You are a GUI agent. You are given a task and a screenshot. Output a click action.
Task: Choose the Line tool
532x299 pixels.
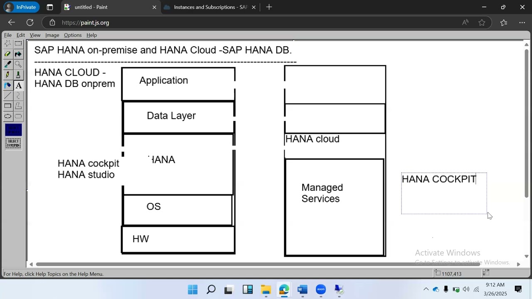(8, 96)
